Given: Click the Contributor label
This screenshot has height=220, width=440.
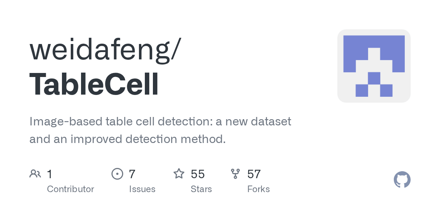Looking at the screenshot, I should [70, 189].
